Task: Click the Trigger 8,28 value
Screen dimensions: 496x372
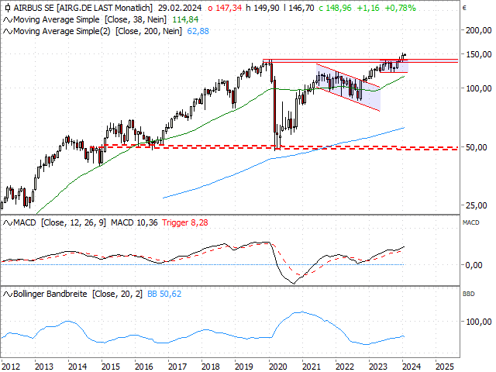Action: point(185,222)
